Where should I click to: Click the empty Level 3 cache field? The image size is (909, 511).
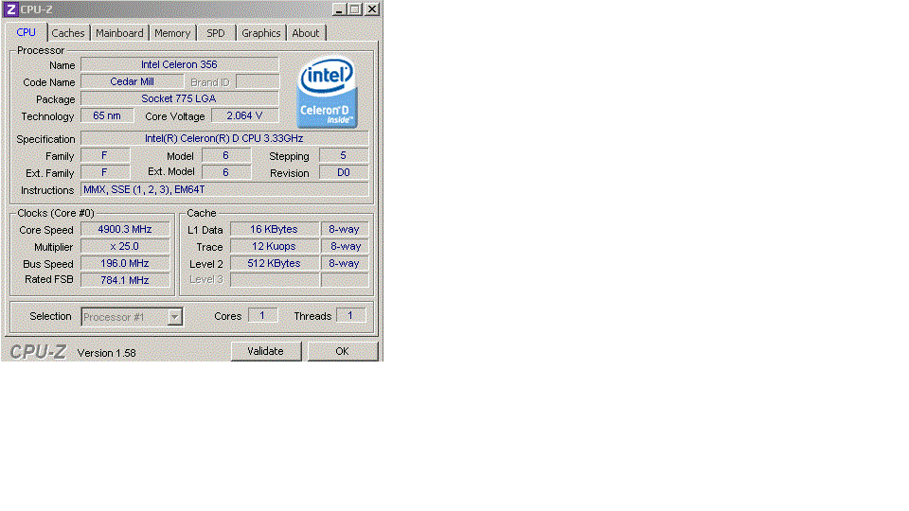pos(275,280)
